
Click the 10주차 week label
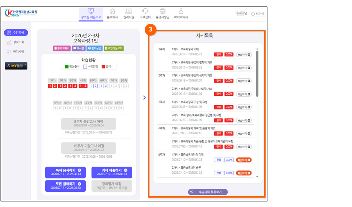click(68, 103)
